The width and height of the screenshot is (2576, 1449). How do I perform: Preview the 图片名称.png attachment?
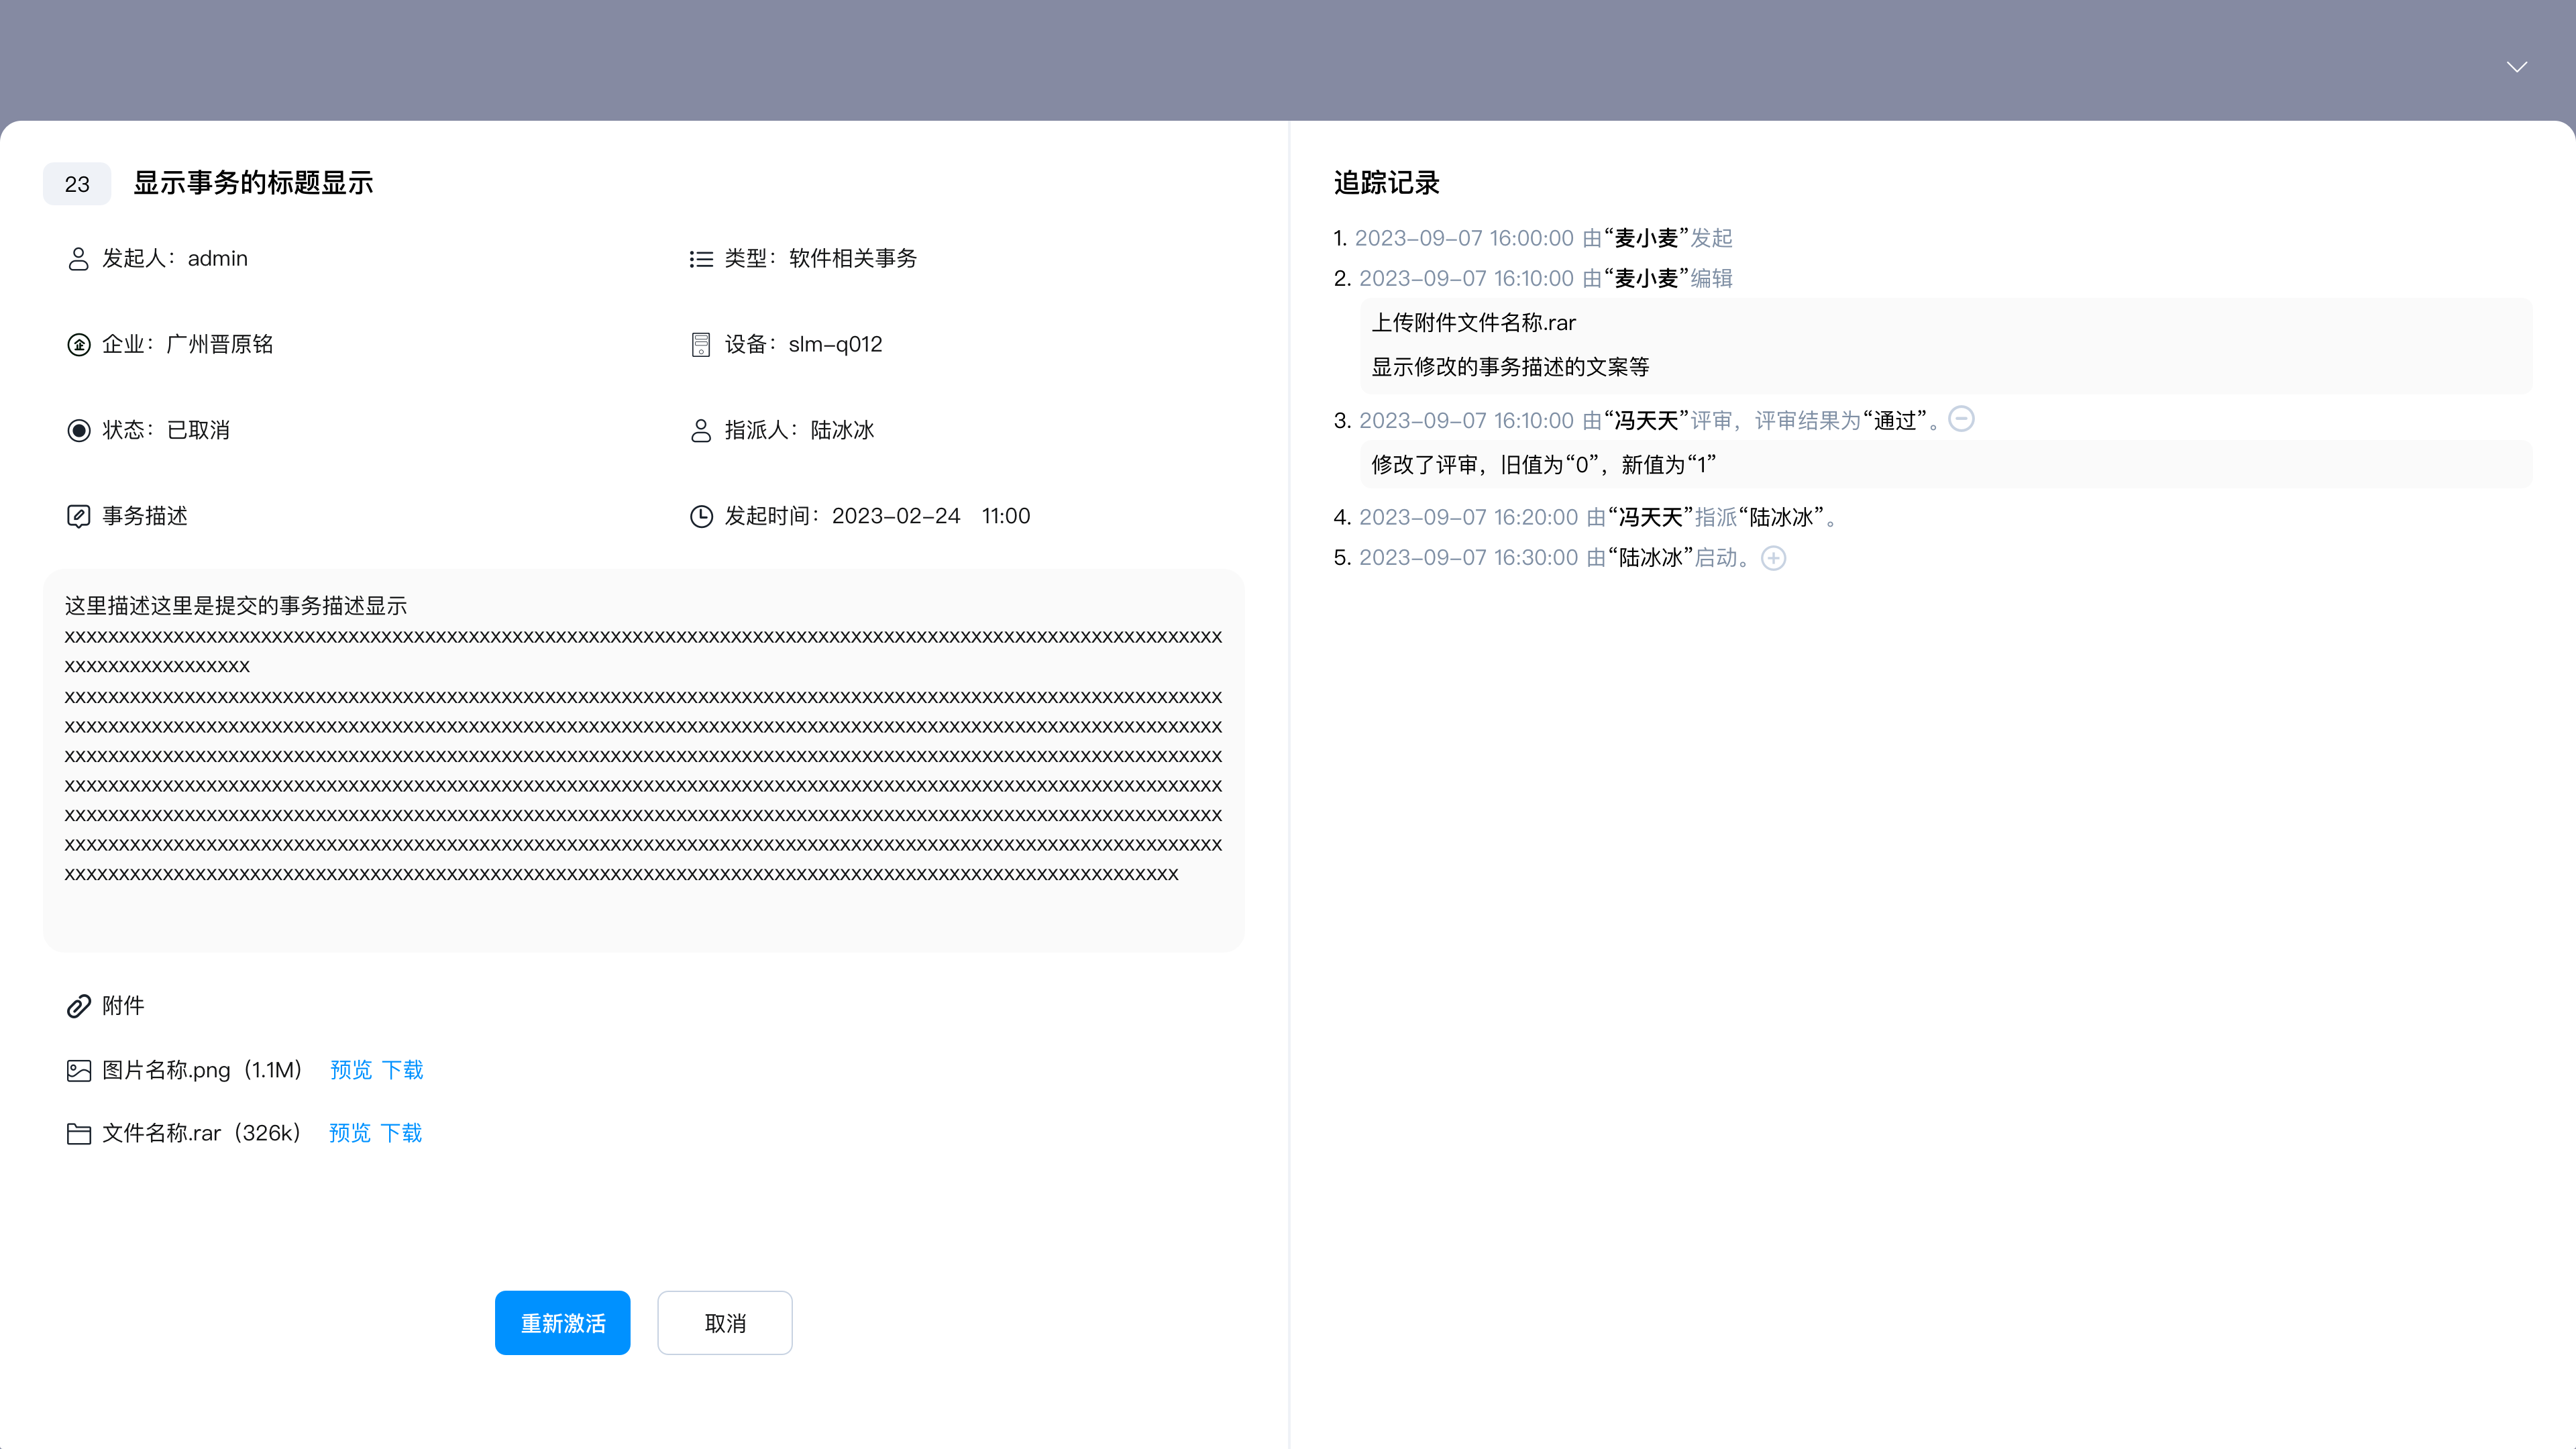pos(350,1070)
